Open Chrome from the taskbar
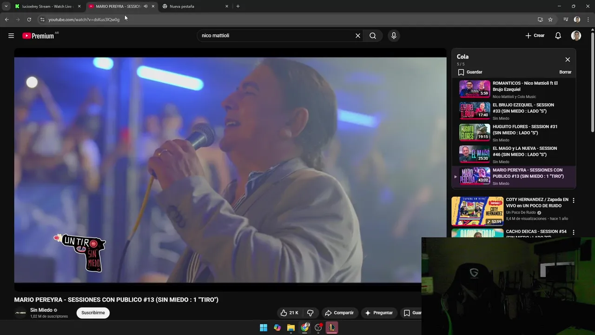Screen dimensions: 595x335 click(x=304, y=328)
